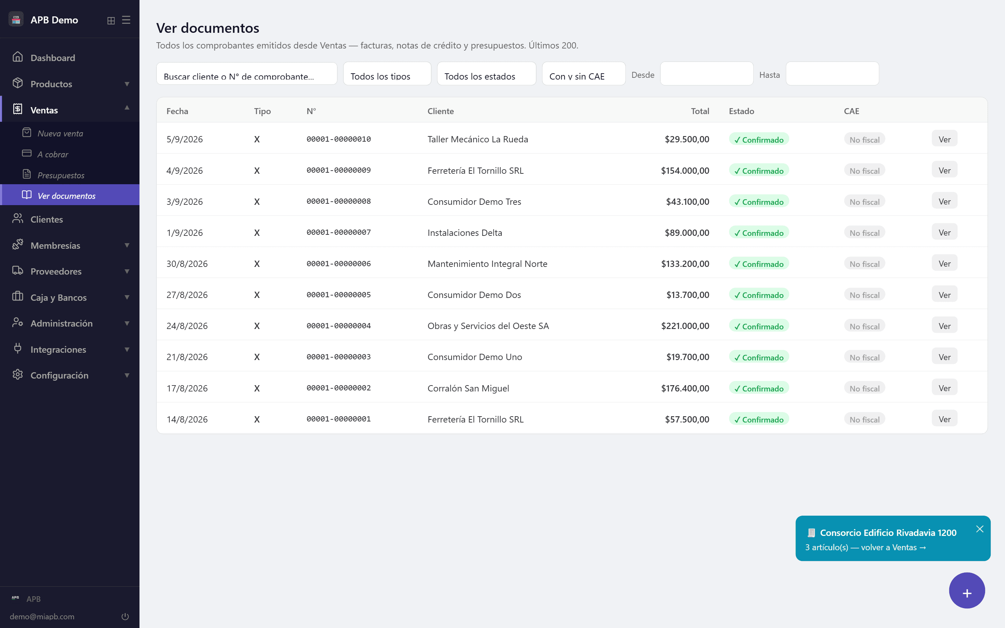Expand the Productos submenu arrow
Viewport: 1005px width, 628px height.
(x=127, y=84)
